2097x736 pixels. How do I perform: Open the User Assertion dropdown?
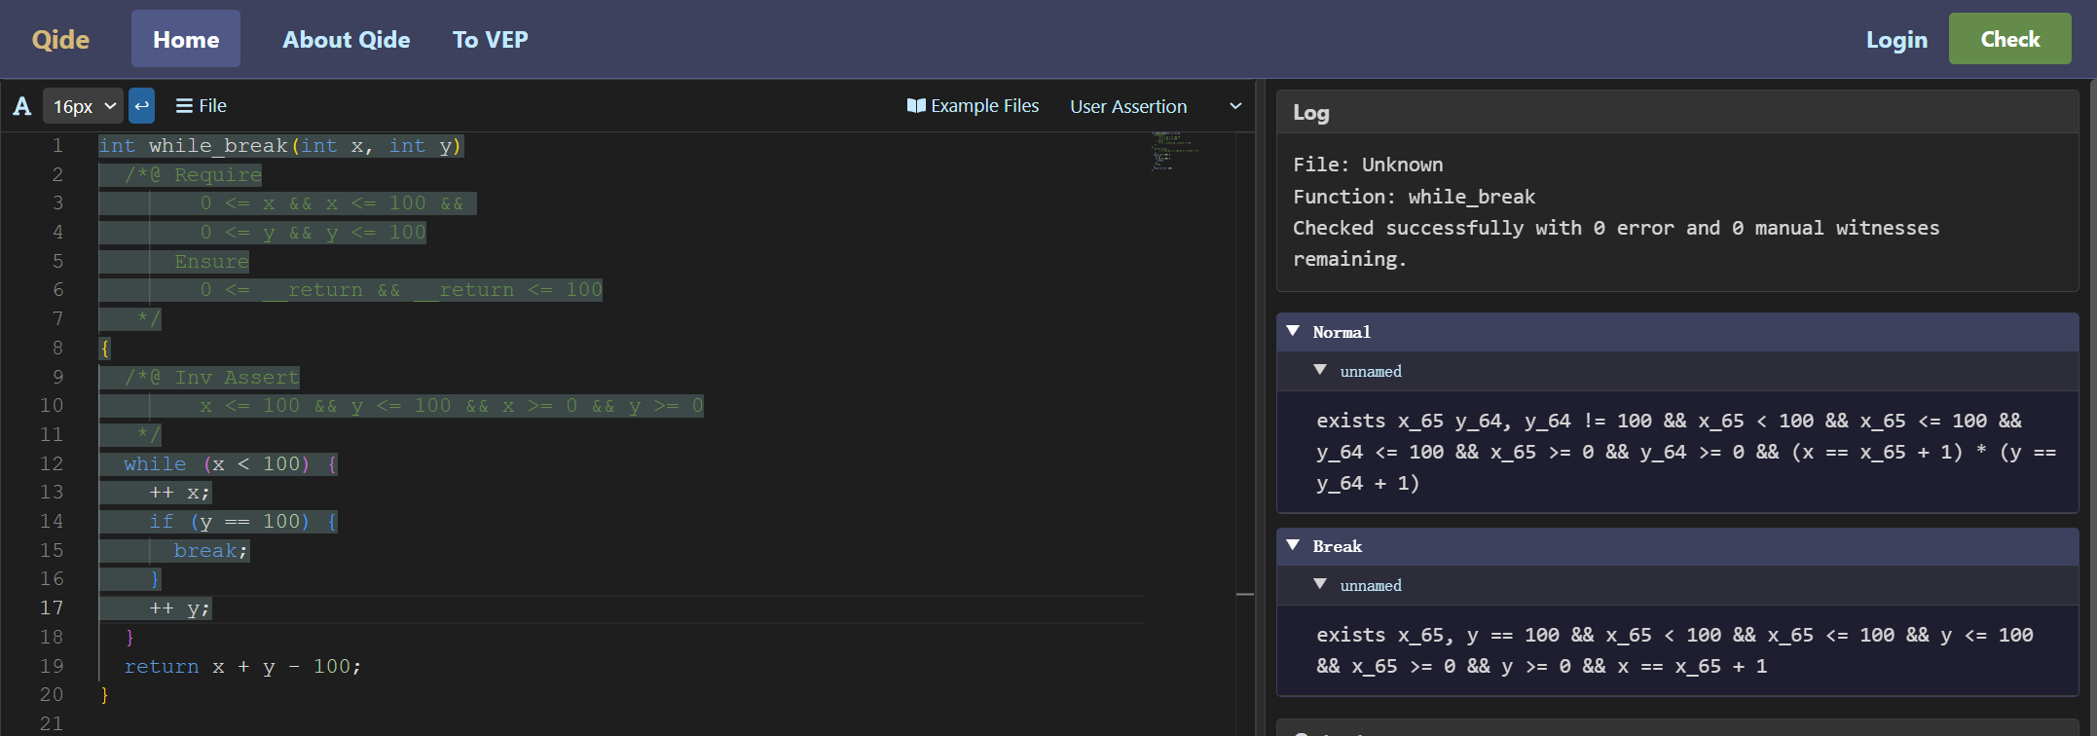click(1156, 106)
